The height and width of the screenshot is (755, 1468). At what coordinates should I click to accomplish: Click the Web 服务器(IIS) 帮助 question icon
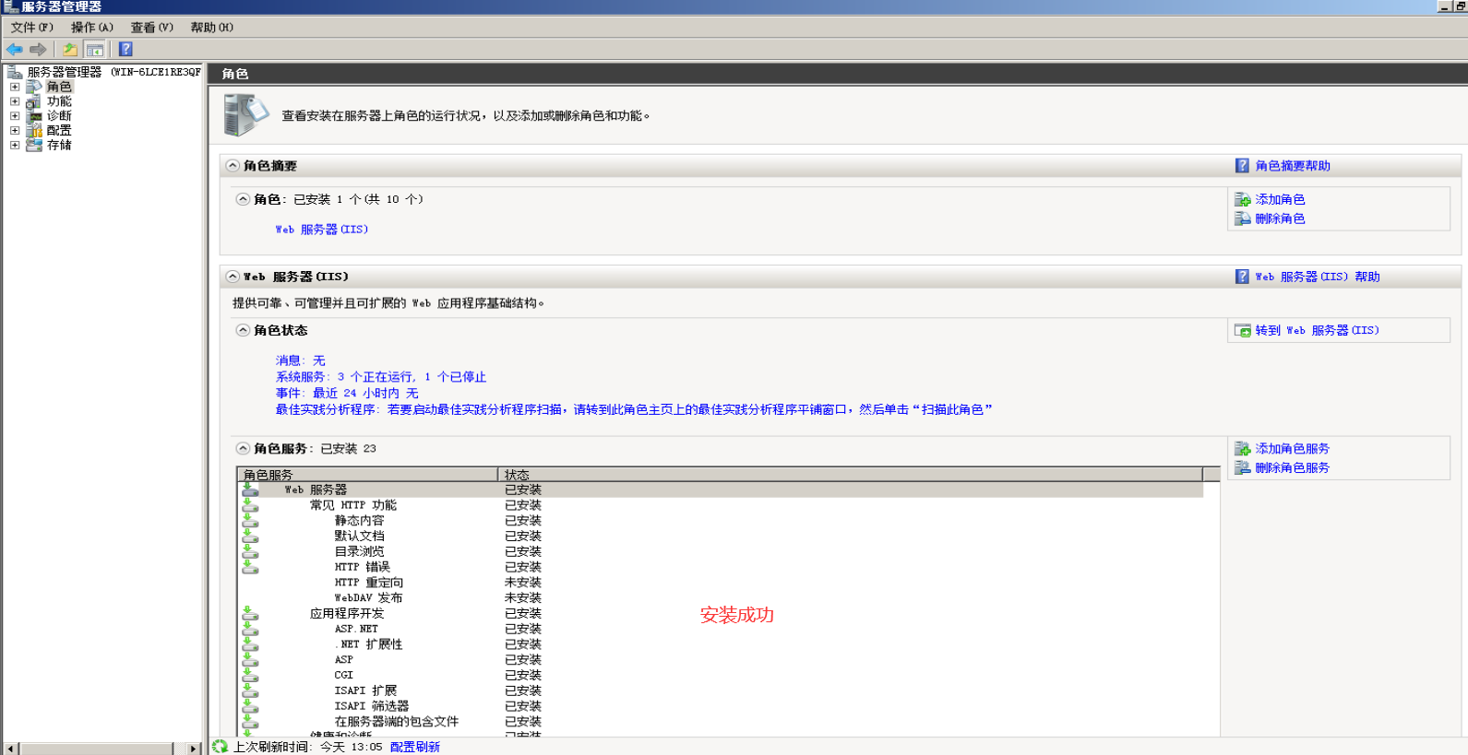(1242, 277)
